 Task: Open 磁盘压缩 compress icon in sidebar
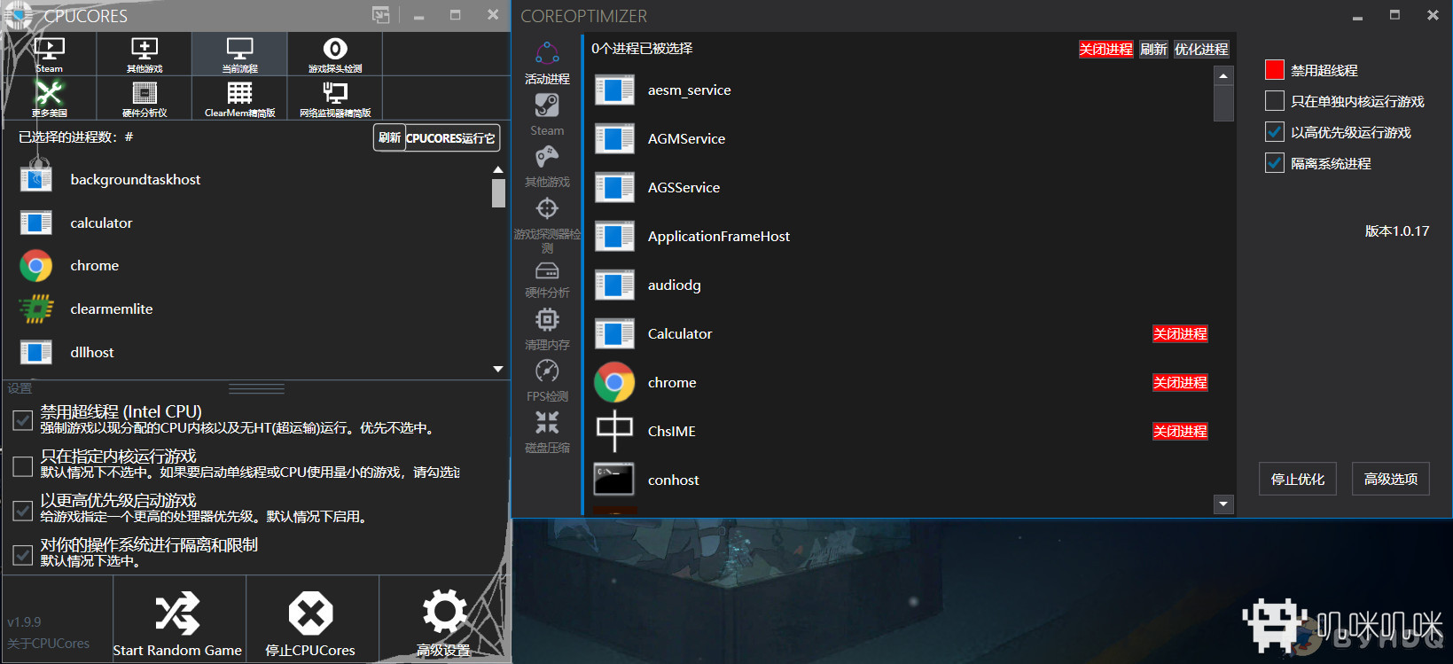(x=547, y=422)
